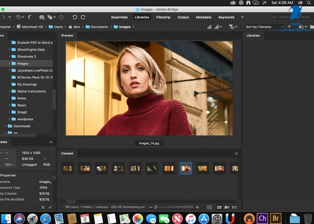Open thumbnail quality options dropdown
Image resolution: width=314 pixels, height=224 pixels.
coord(218,27)
